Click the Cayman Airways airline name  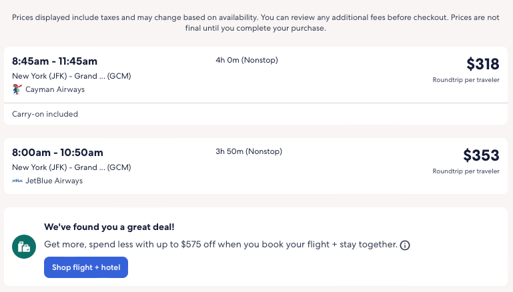[x=55, y=89]
